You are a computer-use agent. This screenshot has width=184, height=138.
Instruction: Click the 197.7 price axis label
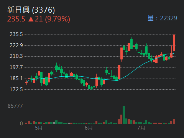pyautogui.click(x=16, y=67)
